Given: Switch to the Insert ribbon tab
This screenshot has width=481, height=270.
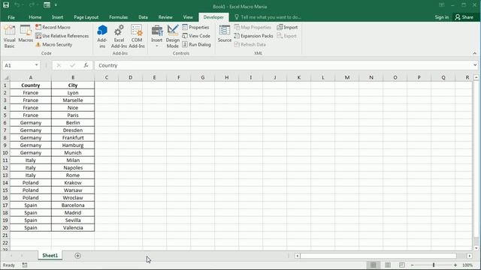Looking at the screenshot, I should pyautogui.click(x=57, y=17).
